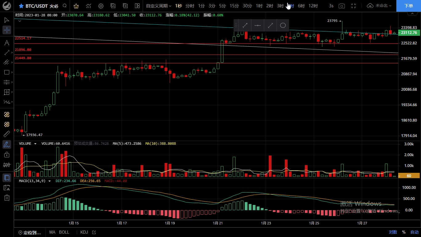Click the 下单 order button
The image size is (421, 237).
point(408,6)
